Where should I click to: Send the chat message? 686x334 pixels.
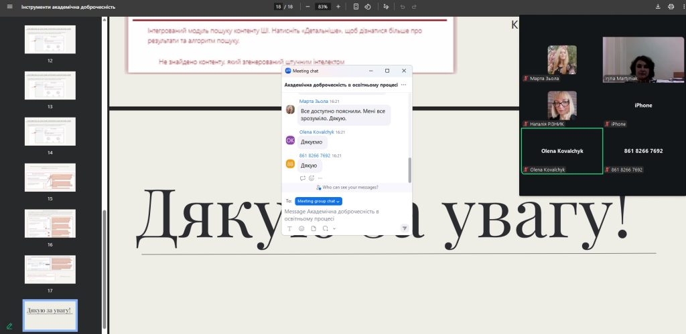pyautogui.click(x=405, y=228)
